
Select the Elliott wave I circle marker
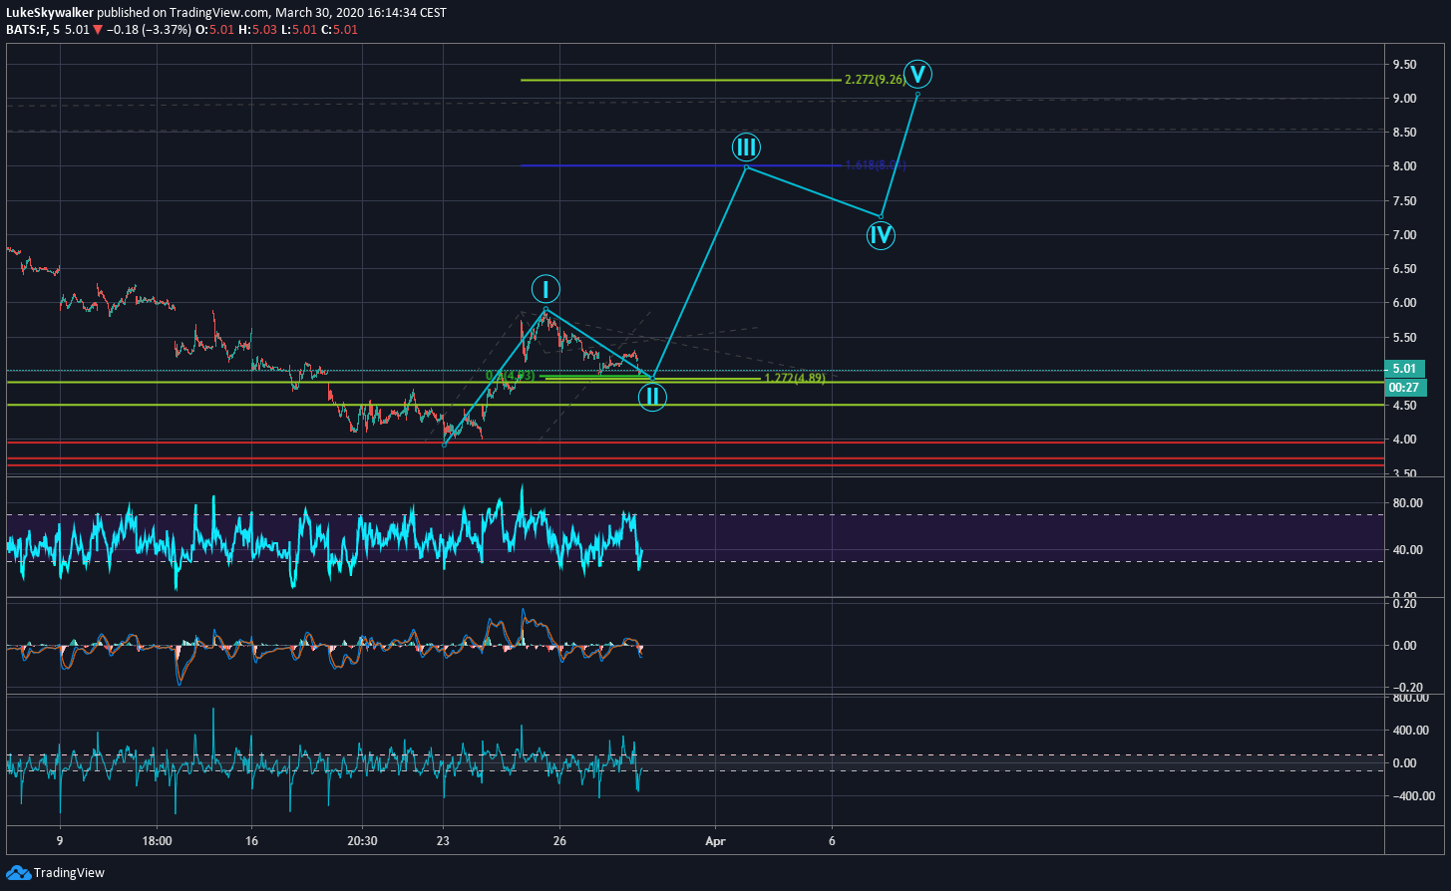544,290
